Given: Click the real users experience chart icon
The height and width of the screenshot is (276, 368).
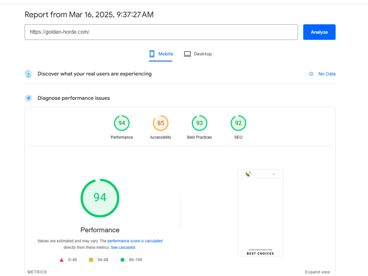Looking at the screenshot, I should 28,74.
